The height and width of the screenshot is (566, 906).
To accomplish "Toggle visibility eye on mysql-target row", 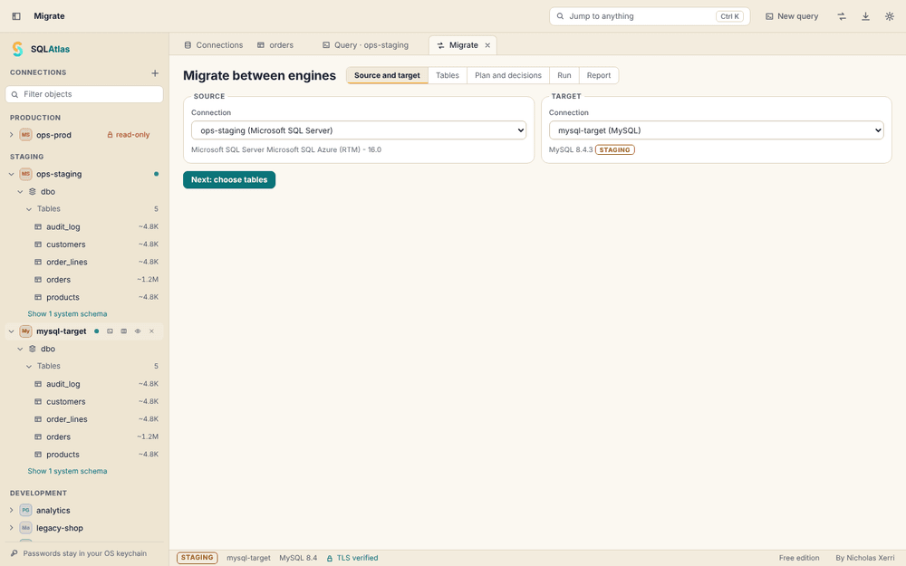I will (138, 331).
